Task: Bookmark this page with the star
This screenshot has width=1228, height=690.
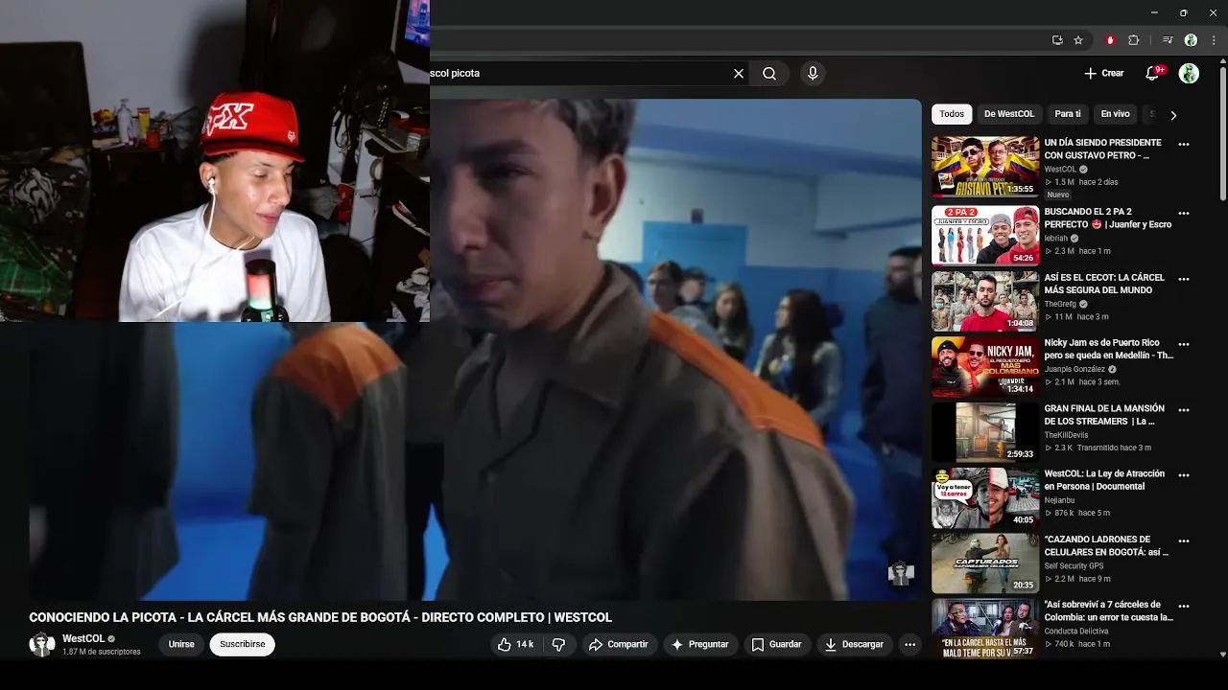Action: tap(1078, 40)
